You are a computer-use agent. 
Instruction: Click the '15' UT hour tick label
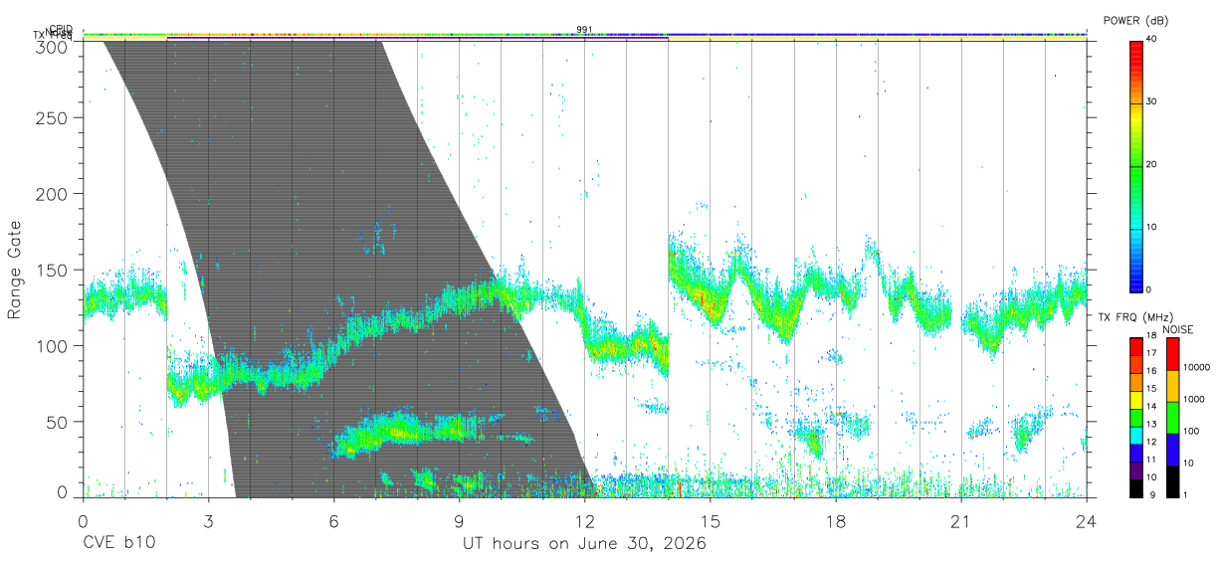coord(710,520)
